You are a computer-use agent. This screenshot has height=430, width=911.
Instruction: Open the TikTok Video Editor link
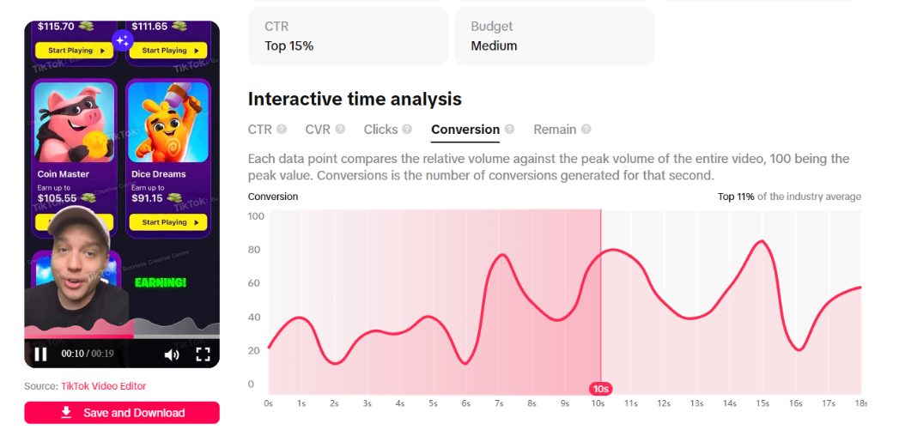(x=103, y=386)
